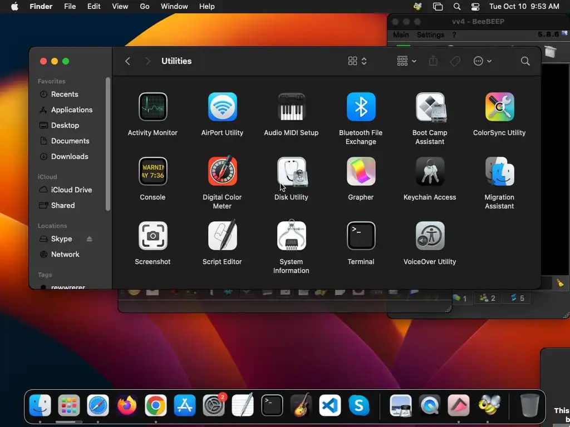This screenshot has height=427, width=570.
Task: Open the View menu
Action: 120,7
